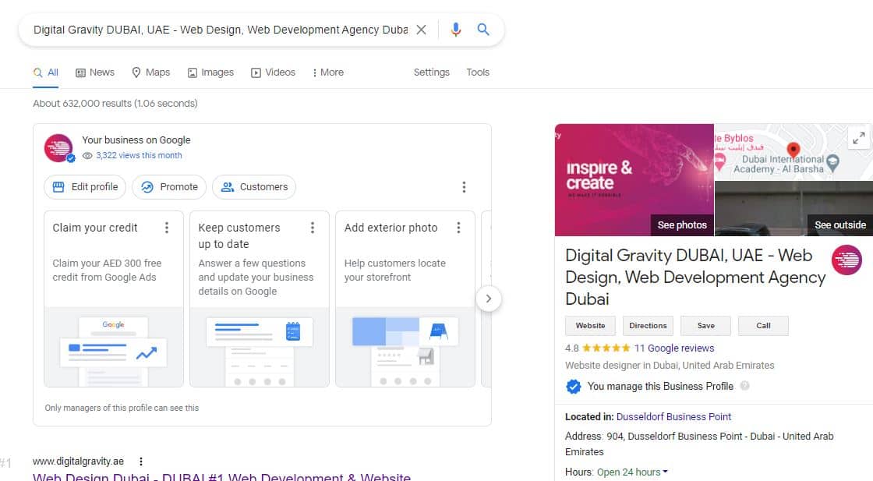Click the red map location pin
Screen dimensions: 873x481
(793, 150)
